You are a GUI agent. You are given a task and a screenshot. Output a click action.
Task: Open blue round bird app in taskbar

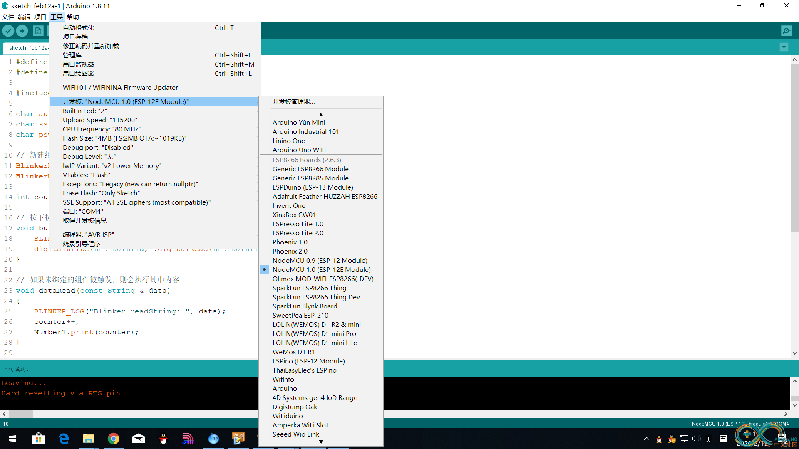tap(213, 439)
